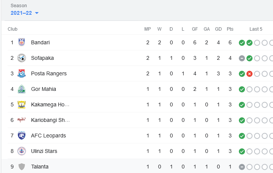Click the Last 5 column header

pos(256,29)
